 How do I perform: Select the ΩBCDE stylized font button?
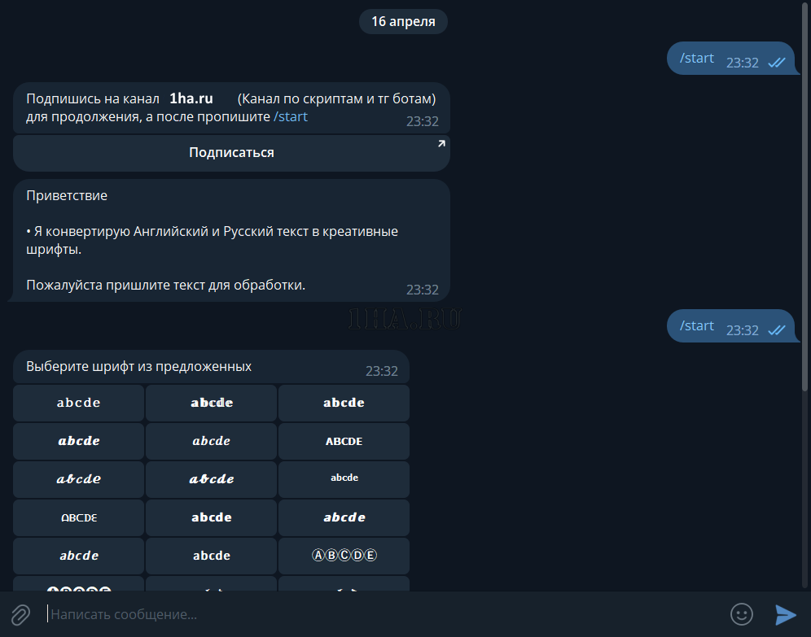click(79, 517)
